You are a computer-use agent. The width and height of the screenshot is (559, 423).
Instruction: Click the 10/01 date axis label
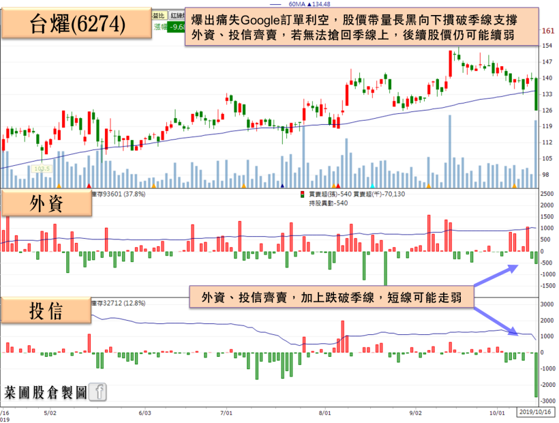[x=497, y=413]
